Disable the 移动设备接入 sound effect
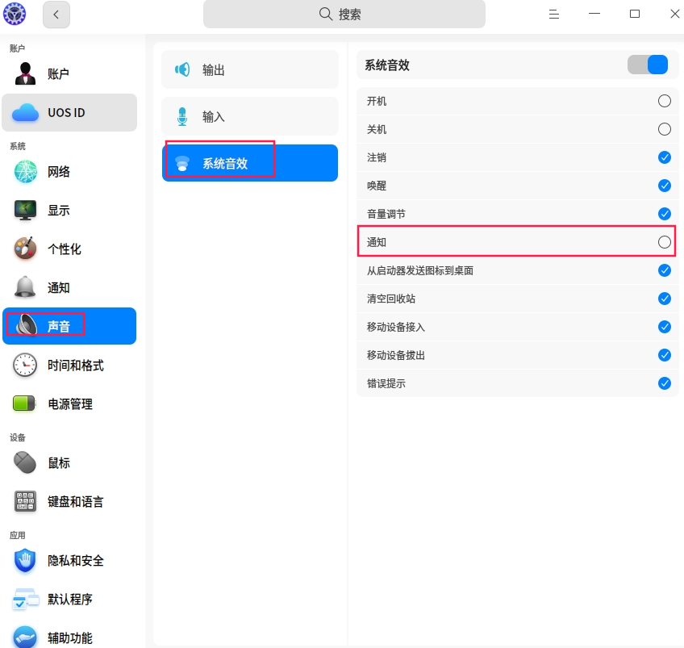The image size is (684, 648). pyautogui.click(x=665, y=327)
